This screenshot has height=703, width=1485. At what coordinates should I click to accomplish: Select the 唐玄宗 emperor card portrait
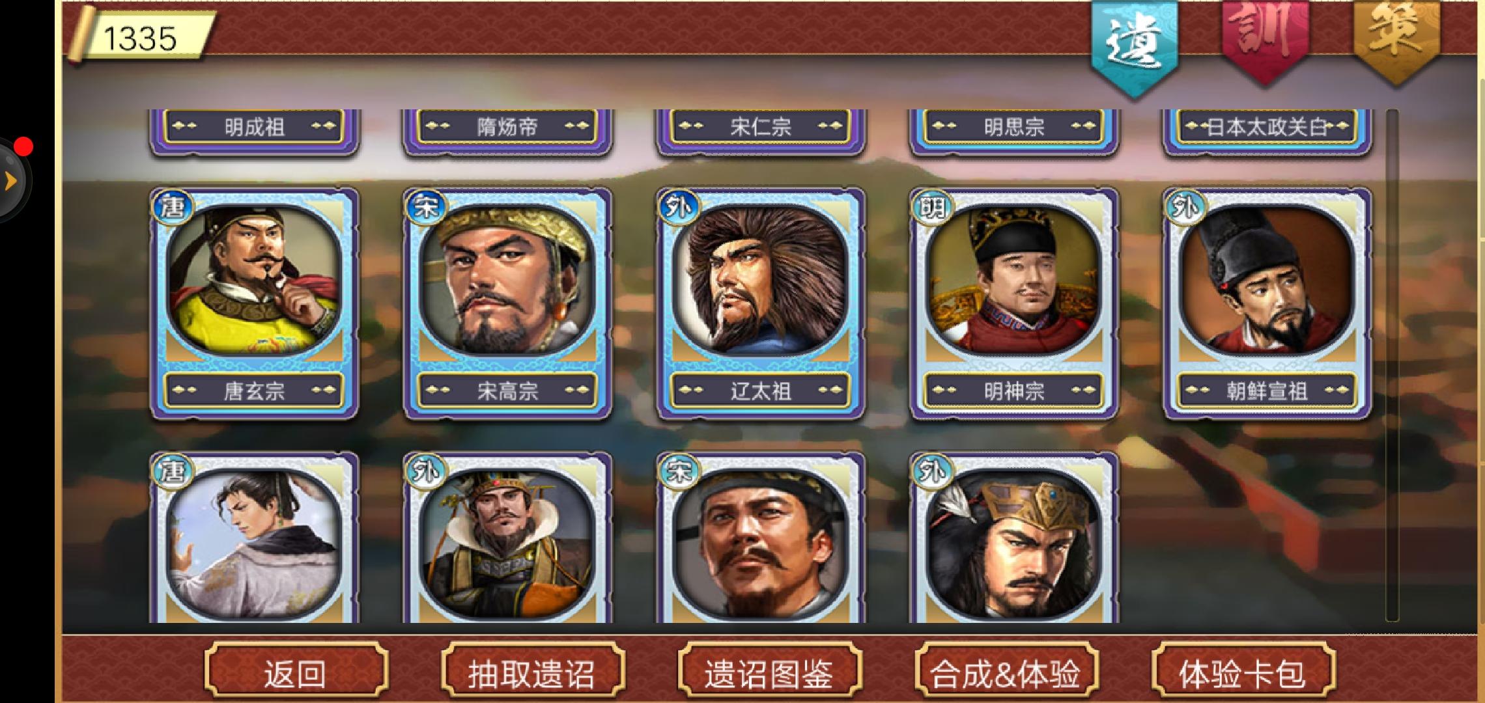[x=254, y=280]
